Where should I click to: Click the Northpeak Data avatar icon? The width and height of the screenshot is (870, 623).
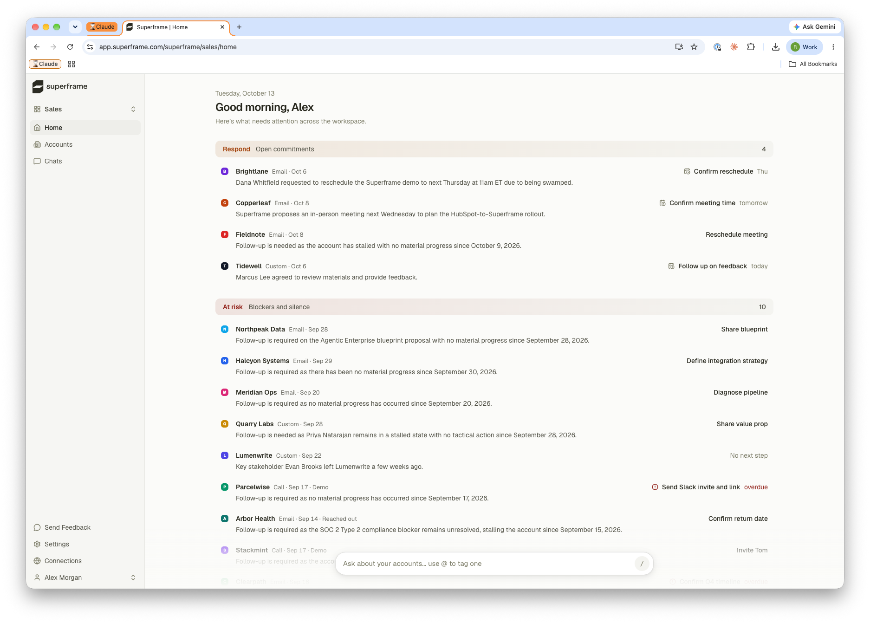(225, 329)
